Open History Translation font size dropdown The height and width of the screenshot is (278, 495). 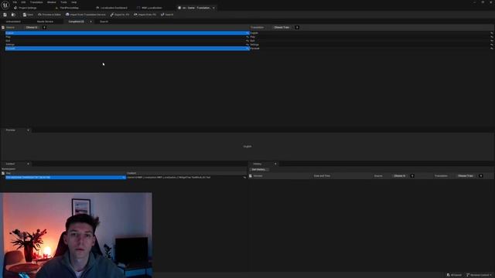[x=481, y=176]
